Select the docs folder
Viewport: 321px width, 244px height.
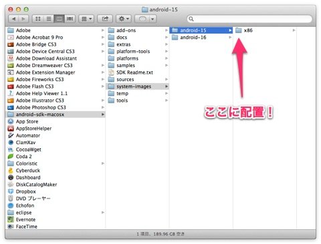(138, 38)
